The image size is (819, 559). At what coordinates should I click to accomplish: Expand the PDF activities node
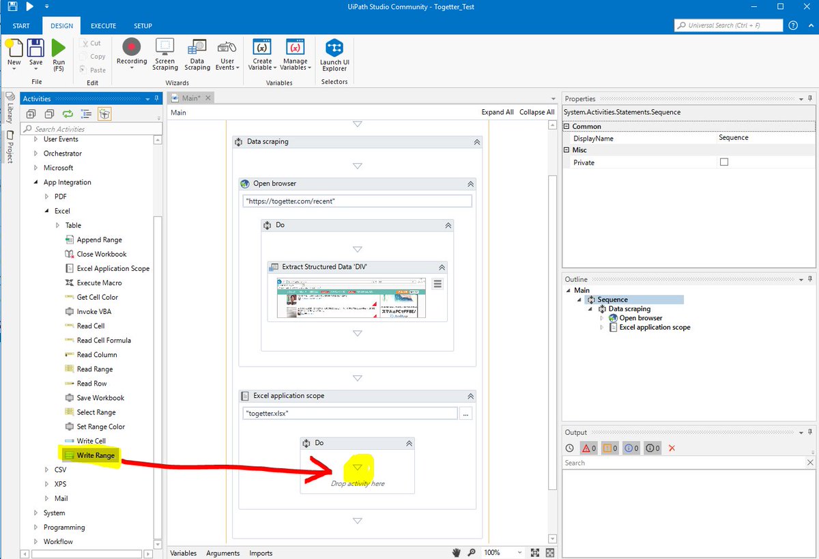pos(46,197)
